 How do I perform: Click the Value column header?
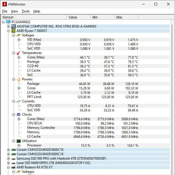point(78,17)
